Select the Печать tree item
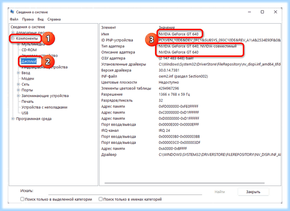 [28, 101]
